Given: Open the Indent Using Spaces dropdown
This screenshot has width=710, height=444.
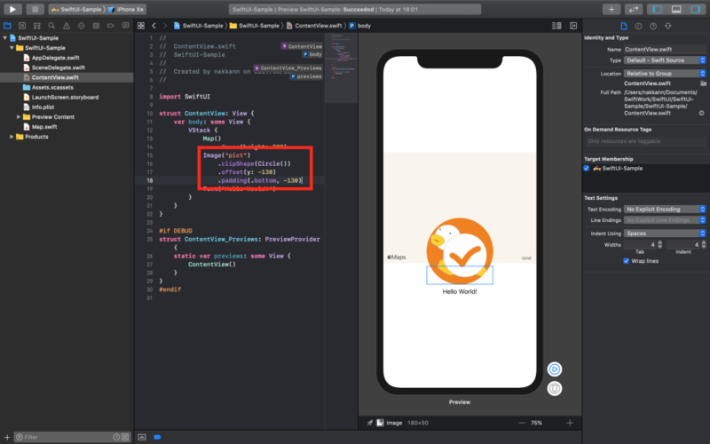Looking at the screenshot, I should coord(664,234).
